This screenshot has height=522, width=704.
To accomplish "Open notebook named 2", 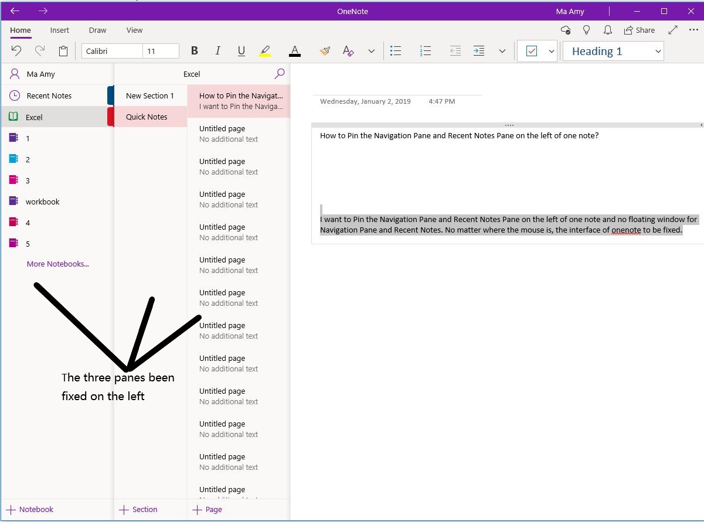I will click(57, 159).
